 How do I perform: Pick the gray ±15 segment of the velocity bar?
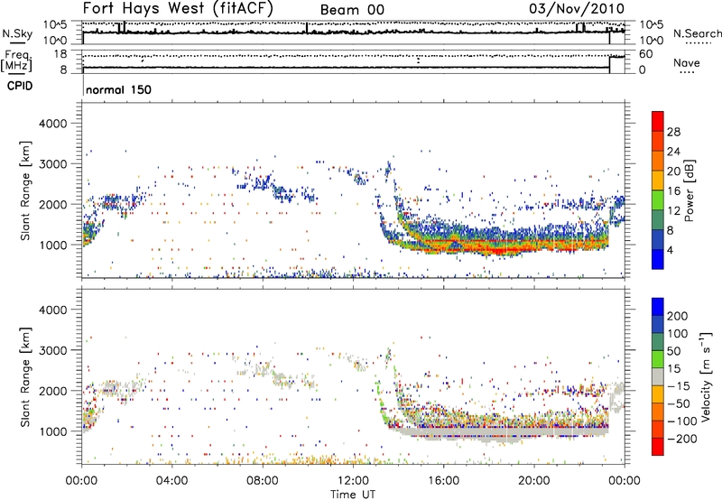coord(658,376)
